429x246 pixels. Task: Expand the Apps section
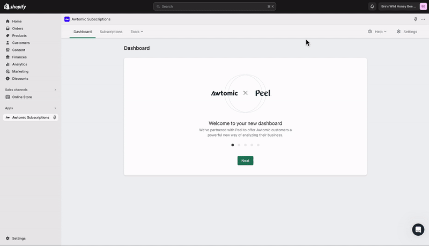55,108
